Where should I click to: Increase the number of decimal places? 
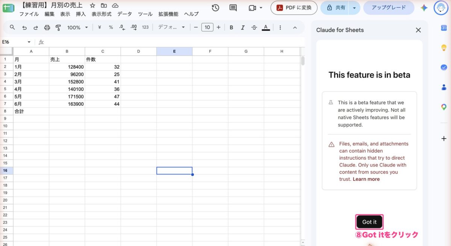[133, 27]
